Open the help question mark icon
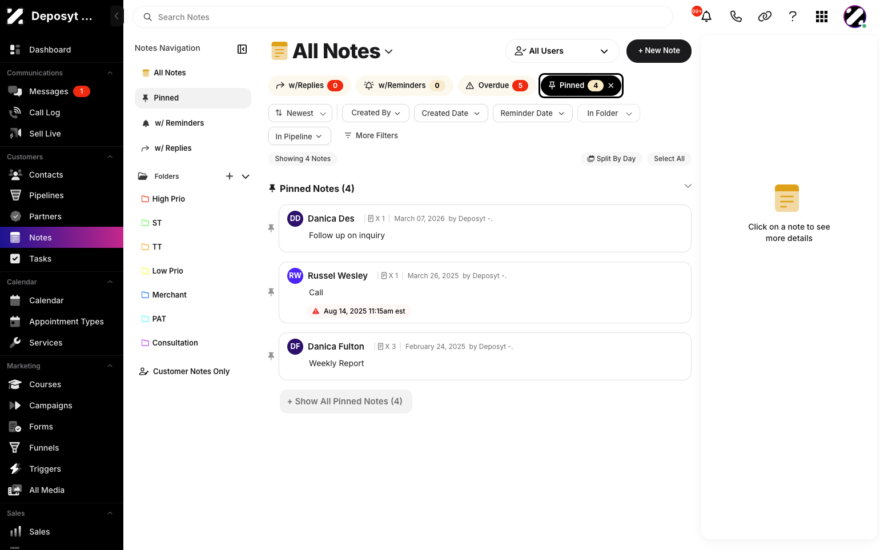880x550 pixels. tap(793, 17)
